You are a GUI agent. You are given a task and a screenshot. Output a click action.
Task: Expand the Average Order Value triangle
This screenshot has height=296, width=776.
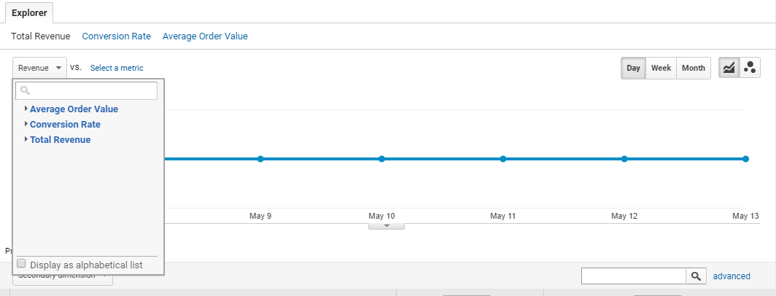(x=26, y=109)
